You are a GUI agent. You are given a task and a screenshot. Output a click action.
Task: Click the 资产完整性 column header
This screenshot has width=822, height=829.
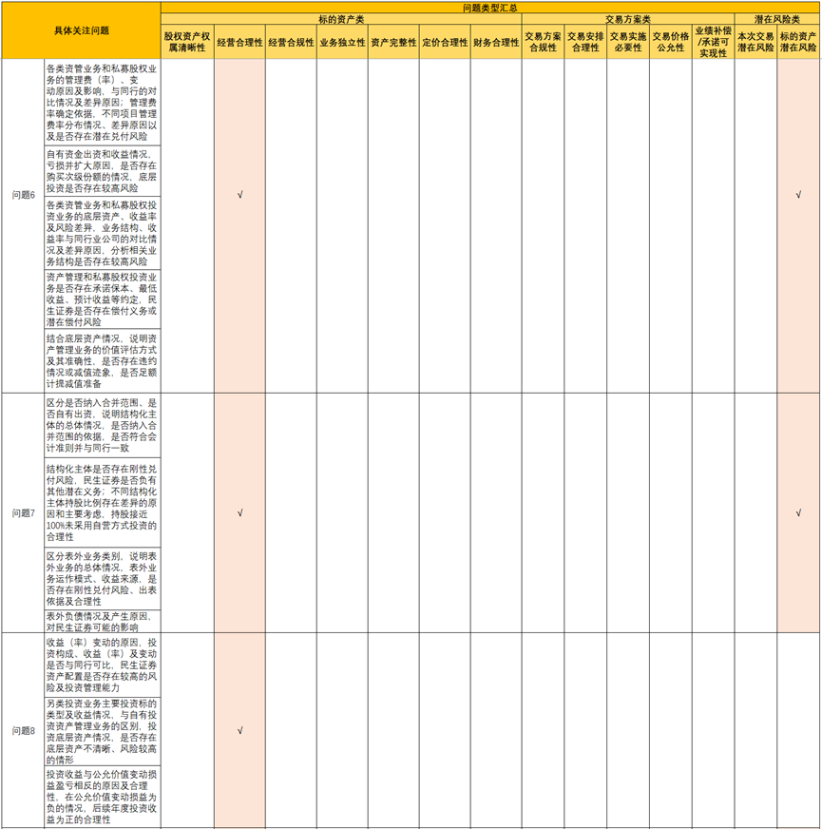click(x=393, y=42)
